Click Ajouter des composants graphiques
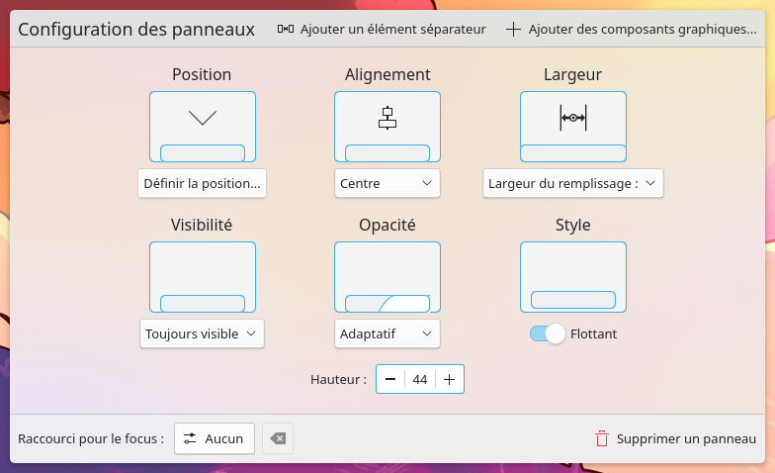The height and width of the screenshot is (473, 775). click(x=631, y=29)
